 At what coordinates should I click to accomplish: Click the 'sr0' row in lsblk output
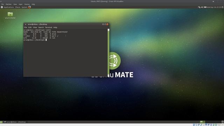pos(40,38)
